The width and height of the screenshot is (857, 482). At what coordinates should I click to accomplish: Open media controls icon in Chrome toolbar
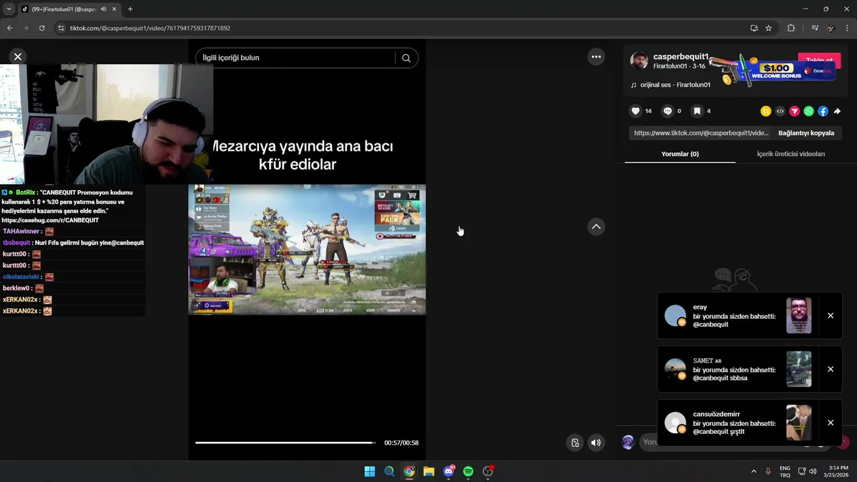[x=815, y=28]
